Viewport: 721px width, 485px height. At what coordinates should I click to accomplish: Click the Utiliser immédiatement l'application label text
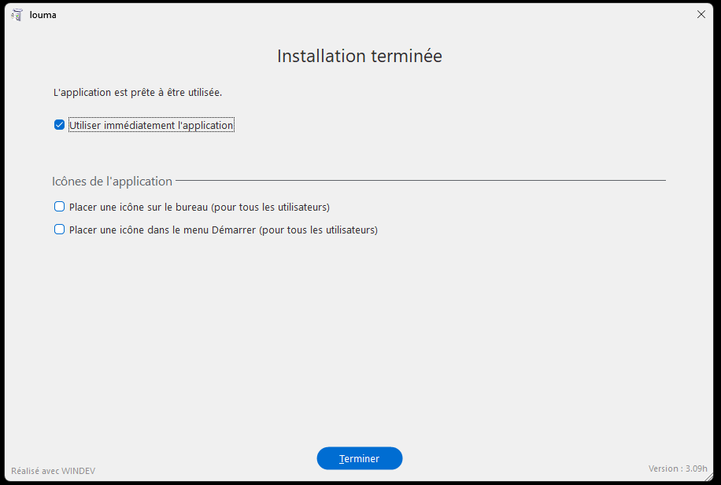pyautogui.click(x=151, y=125)
